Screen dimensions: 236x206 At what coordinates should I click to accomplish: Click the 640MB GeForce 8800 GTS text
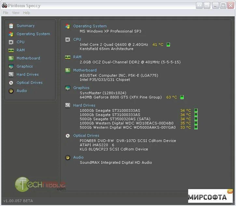(x=121, y=97)
